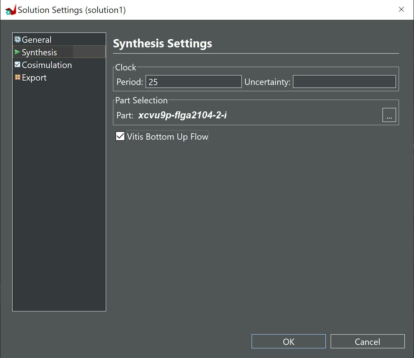Close the Solution Settings dialog
Screen dimensions: 414x358
[401, 10]
